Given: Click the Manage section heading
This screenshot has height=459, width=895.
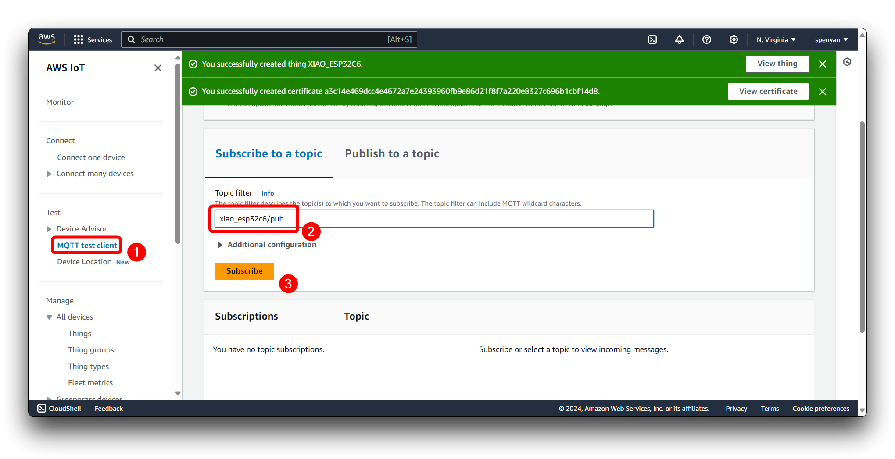Looking at the screenshot, I should click(x=60, y=301).
